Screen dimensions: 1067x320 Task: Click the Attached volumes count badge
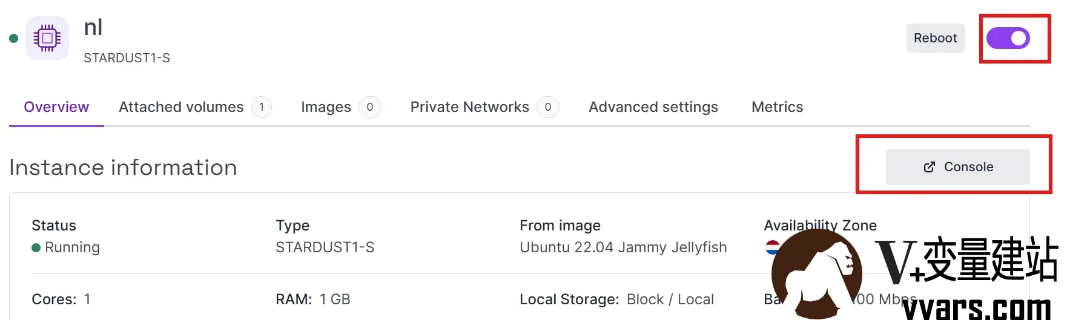pos(262,108)
